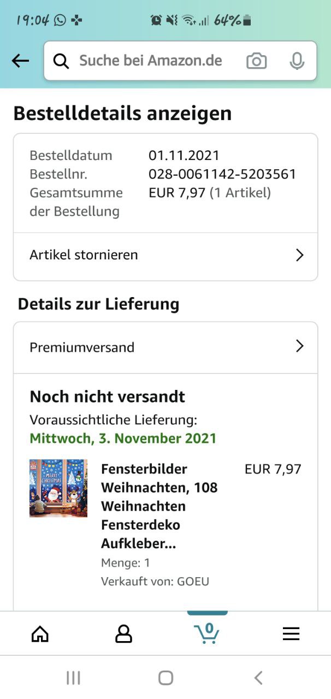Open the Christmas window sticker thumbnail
The width and height of the screenshot is (331, 699).
point(58,488)
